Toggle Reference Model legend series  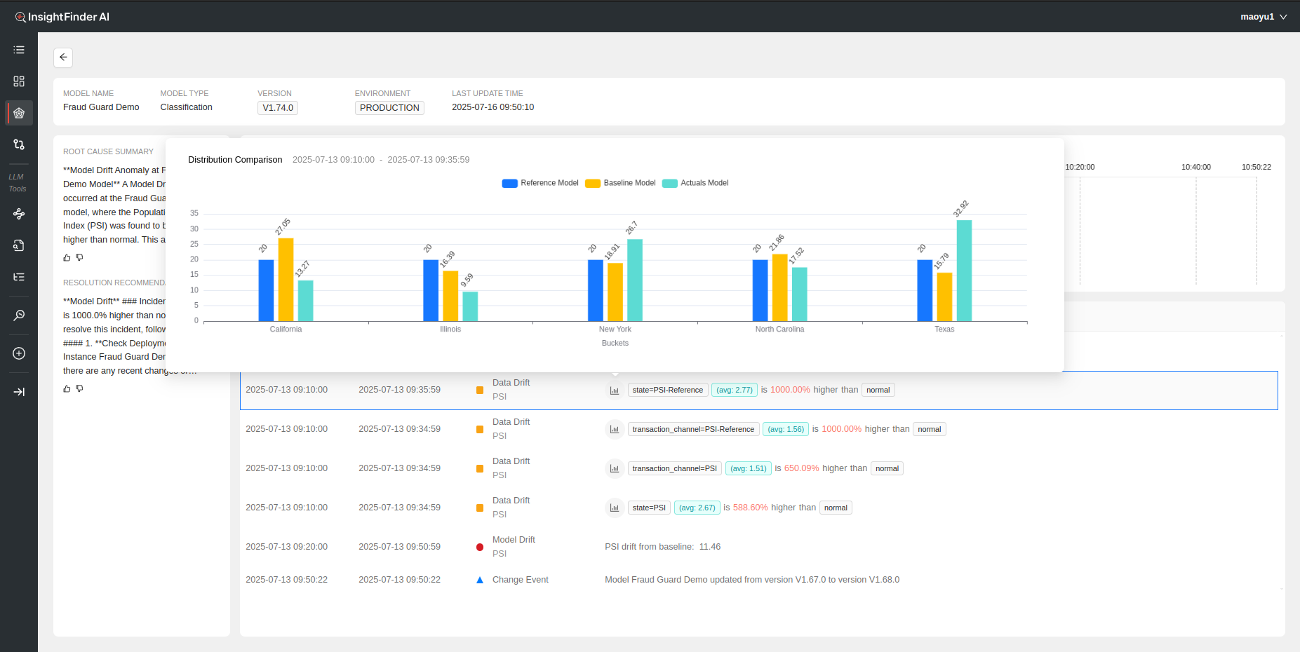pyautogui.click(x=540, y=183)
